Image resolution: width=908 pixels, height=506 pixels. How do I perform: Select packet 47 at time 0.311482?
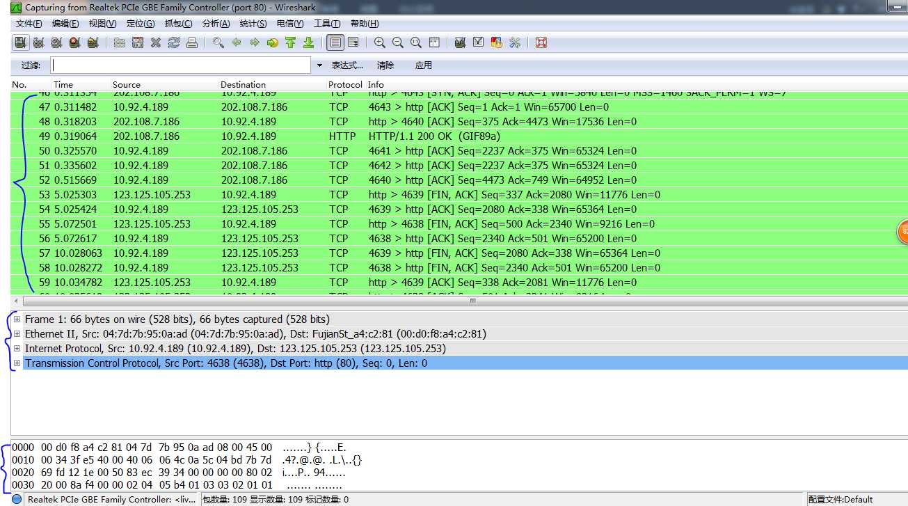click(459, 107)
